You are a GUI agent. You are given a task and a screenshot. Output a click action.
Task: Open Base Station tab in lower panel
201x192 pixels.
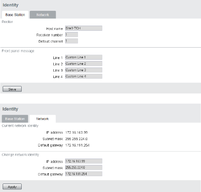click(x=15, y=119)
